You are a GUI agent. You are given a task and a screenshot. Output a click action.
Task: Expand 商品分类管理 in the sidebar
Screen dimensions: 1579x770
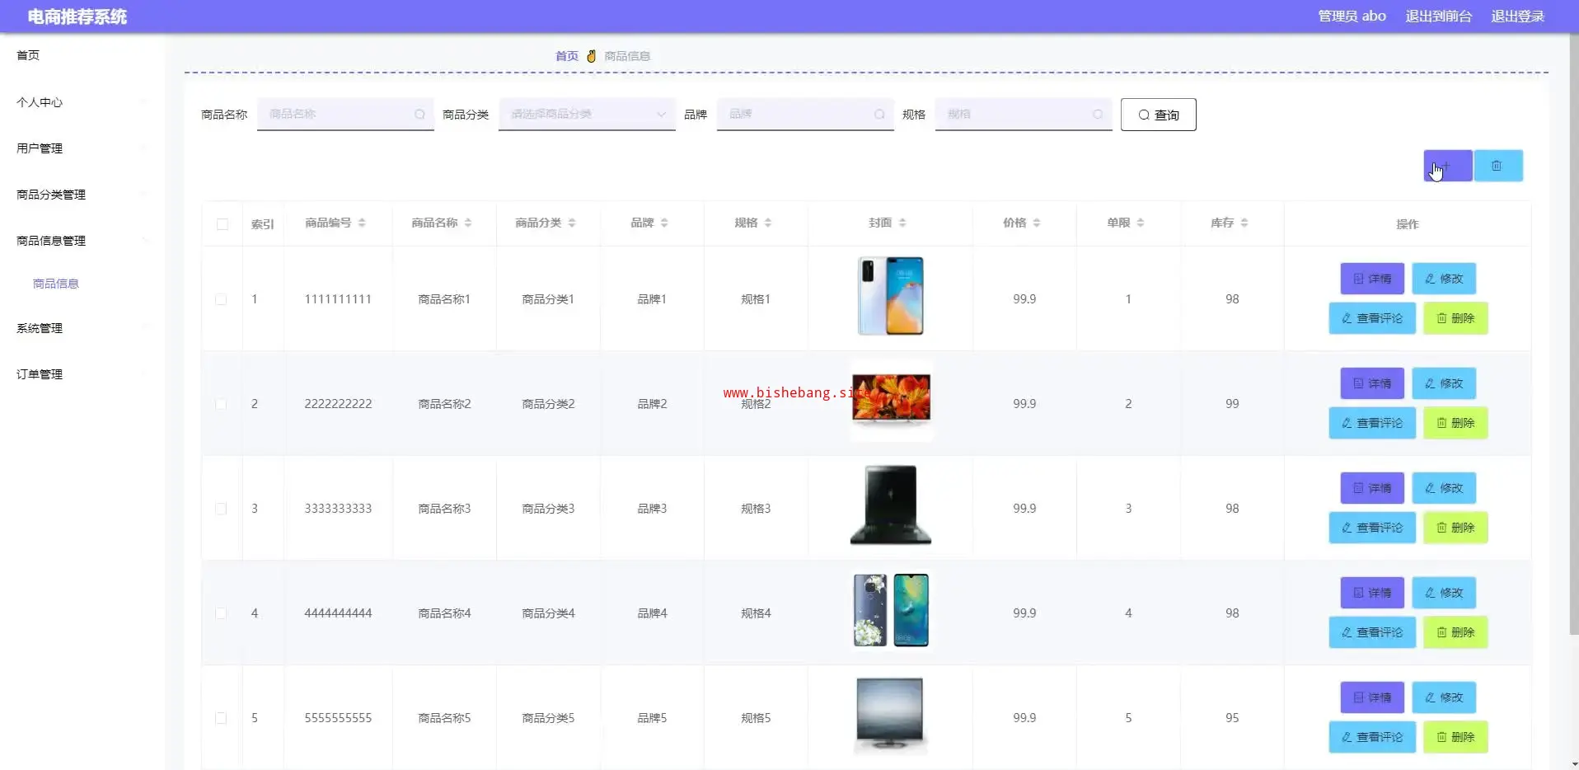[51, 195]
